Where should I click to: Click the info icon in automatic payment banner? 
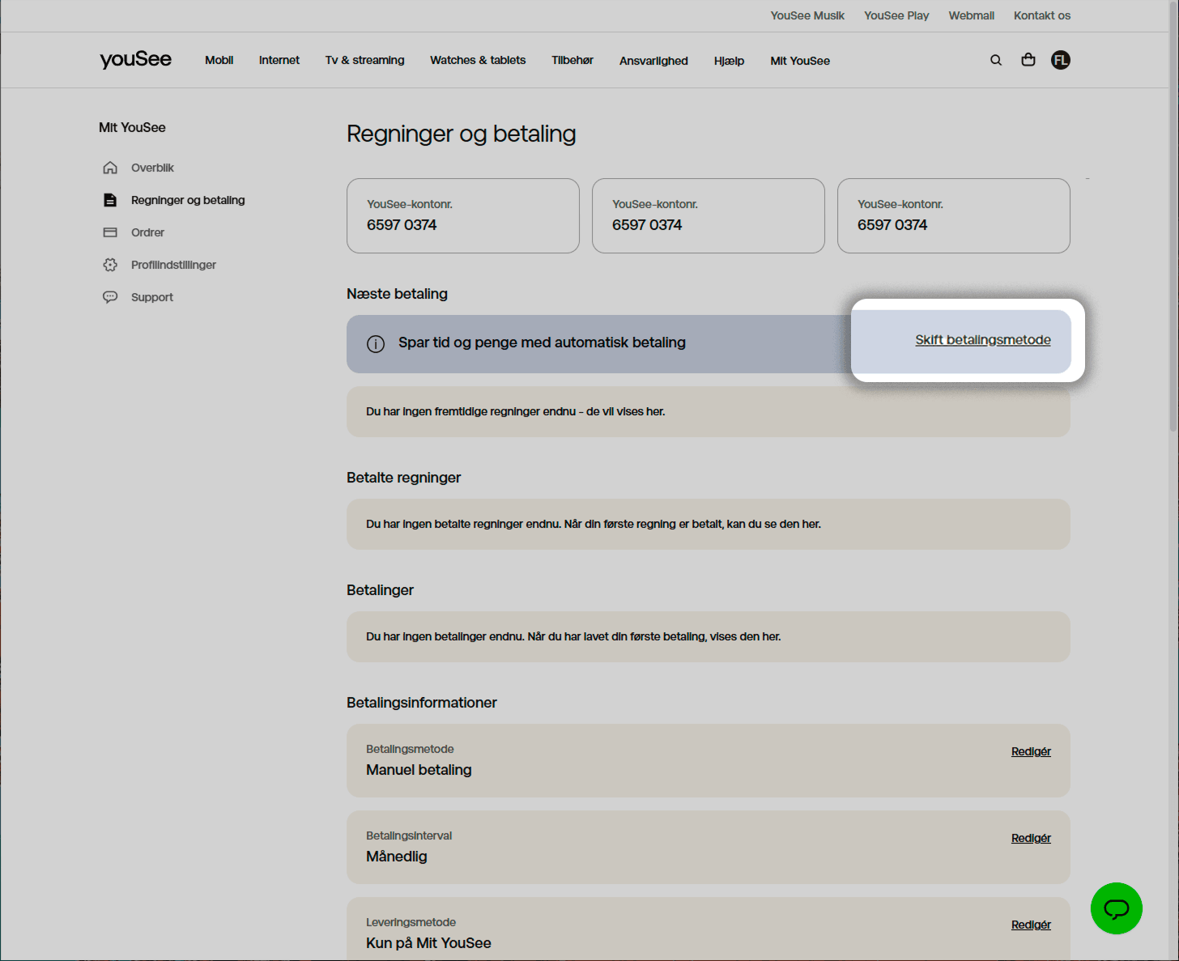tap(376, 344)
